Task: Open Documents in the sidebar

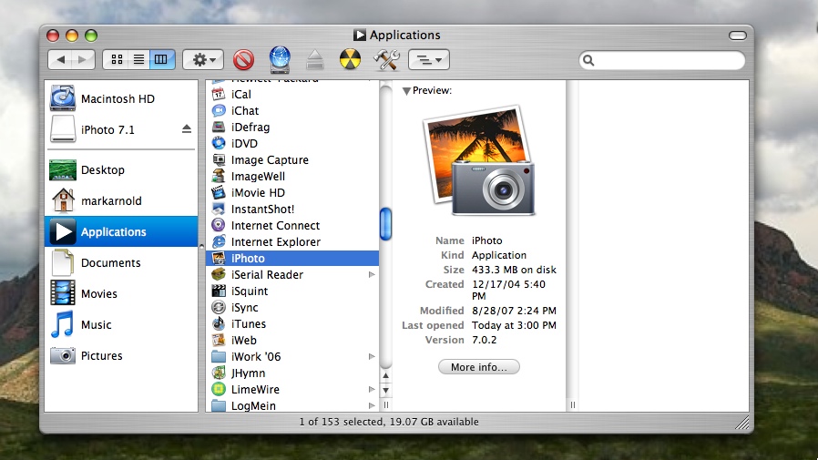Action: (x=121, y=262)
